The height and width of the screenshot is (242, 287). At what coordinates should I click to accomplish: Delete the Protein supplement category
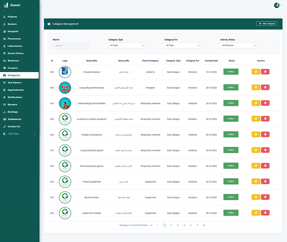[265, 182]
